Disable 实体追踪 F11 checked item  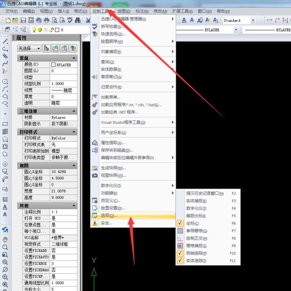coord(180,260)
